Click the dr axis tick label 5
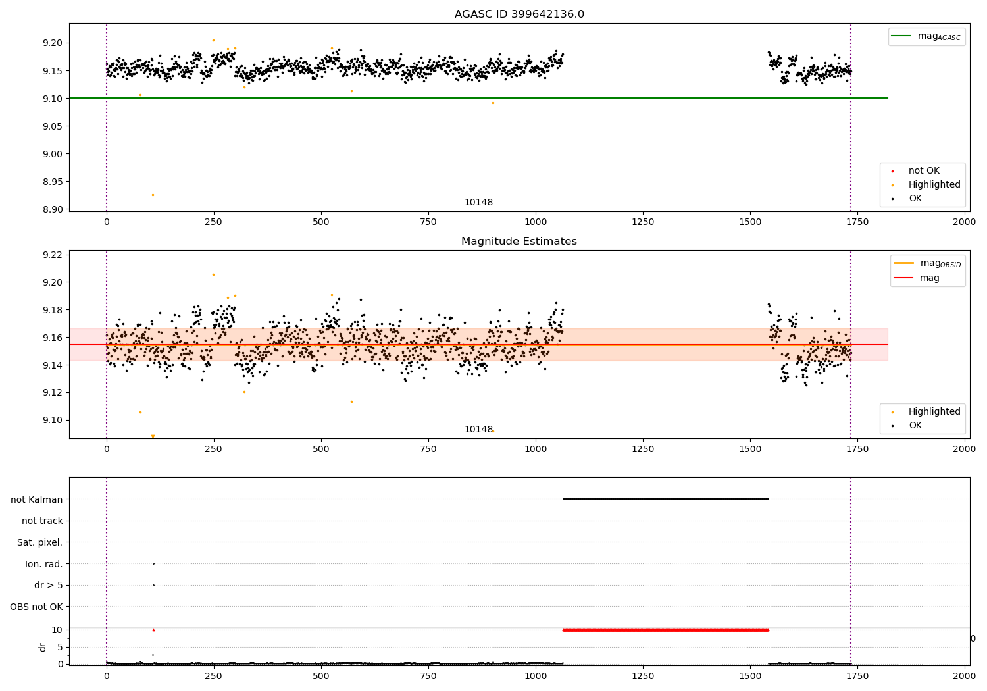Screen dimensions: 987x691 [x=61, y=647]
